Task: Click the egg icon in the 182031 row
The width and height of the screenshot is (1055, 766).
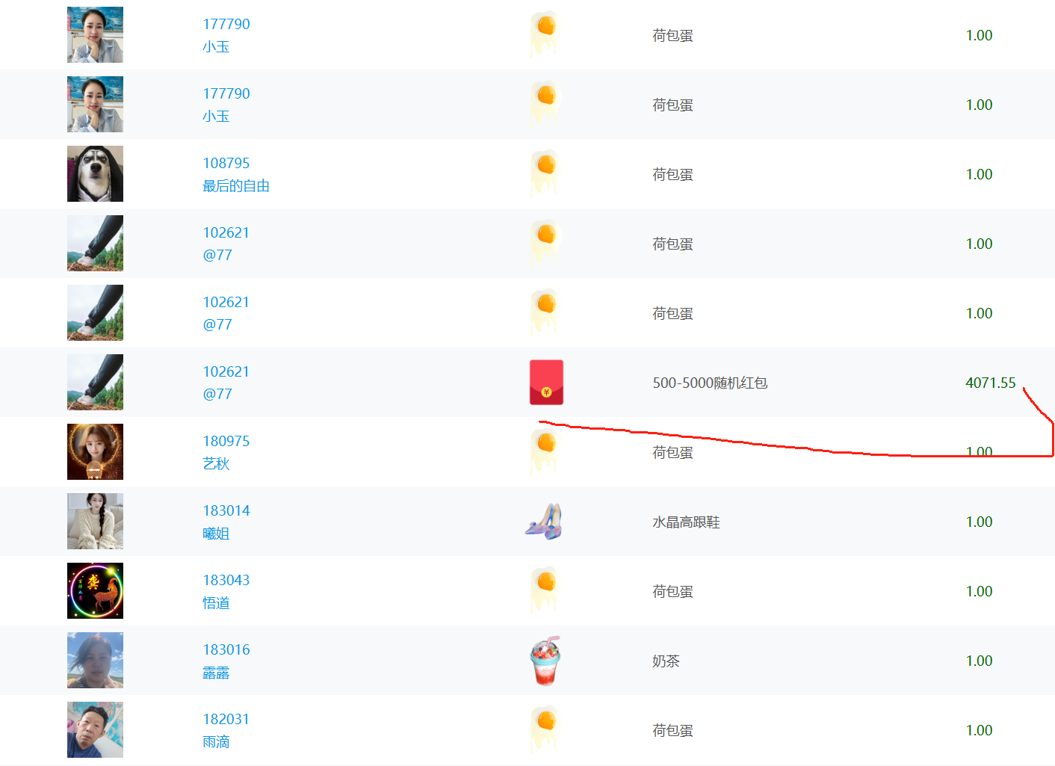Action: pos(545,729)
